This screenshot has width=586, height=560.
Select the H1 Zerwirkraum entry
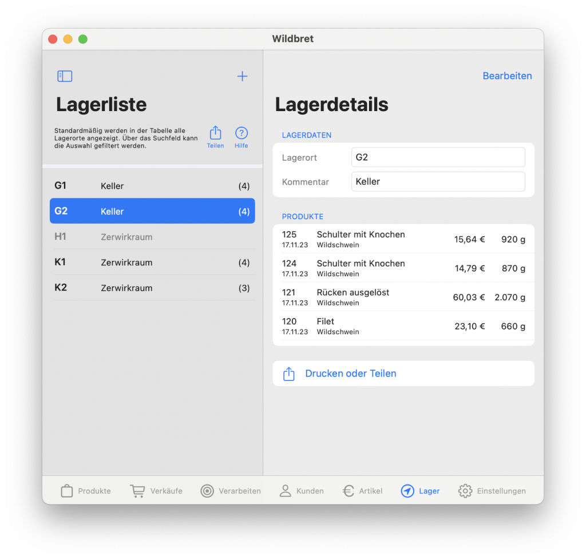[x=152, y=237]
